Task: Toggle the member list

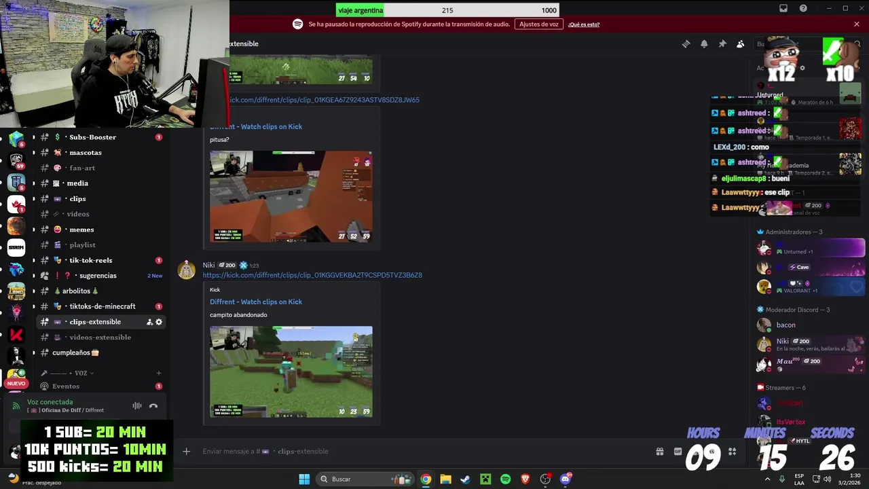Action: click(x=741, y=44)
